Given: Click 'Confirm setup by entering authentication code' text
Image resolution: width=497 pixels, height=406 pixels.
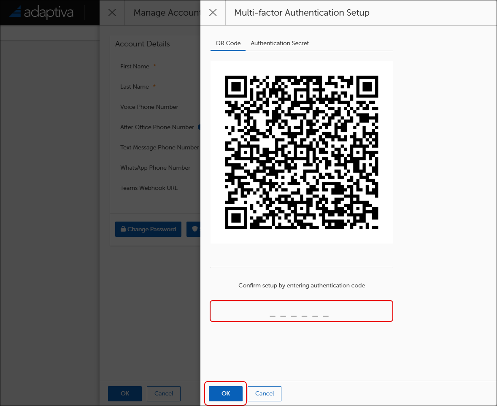Looking at the screenshot, I should pyautogui.click(x=301, y=285).
